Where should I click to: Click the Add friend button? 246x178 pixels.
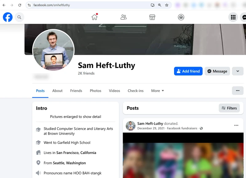(188, 71)
